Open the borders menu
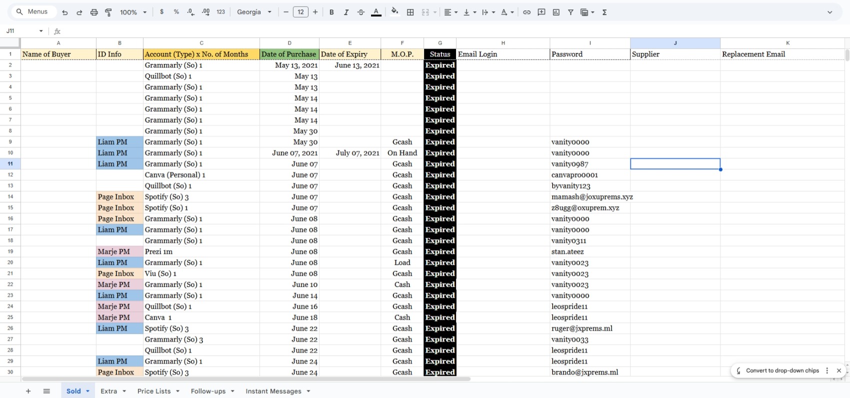Viewport: 850px width, 398px height. pyautogui.click(x=410, y=12)
